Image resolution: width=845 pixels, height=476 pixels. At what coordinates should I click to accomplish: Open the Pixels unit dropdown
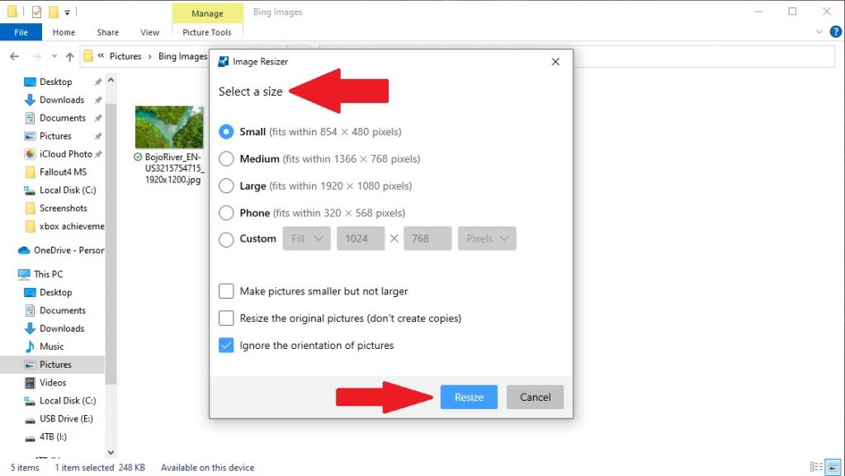[487, 238]
